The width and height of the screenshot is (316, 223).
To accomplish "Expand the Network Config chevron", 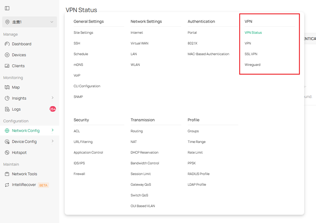I will (53, 130).
